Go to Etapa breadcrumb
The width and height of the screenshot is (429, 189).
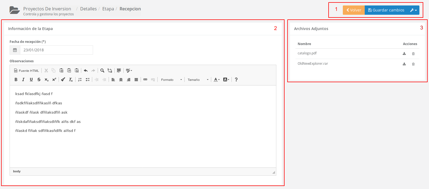(108, 9)
